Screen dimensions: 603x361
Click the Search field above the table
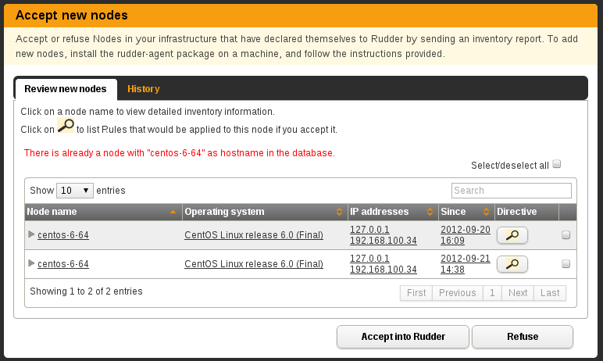pos(512,191)
